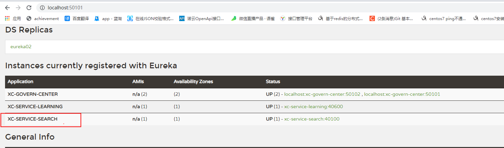Click the browser back arrow
Screen dimensions: 504x148
pos(7,8)
